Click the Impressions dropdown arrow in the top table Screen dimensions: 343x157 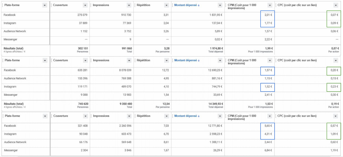pos(129,5)
